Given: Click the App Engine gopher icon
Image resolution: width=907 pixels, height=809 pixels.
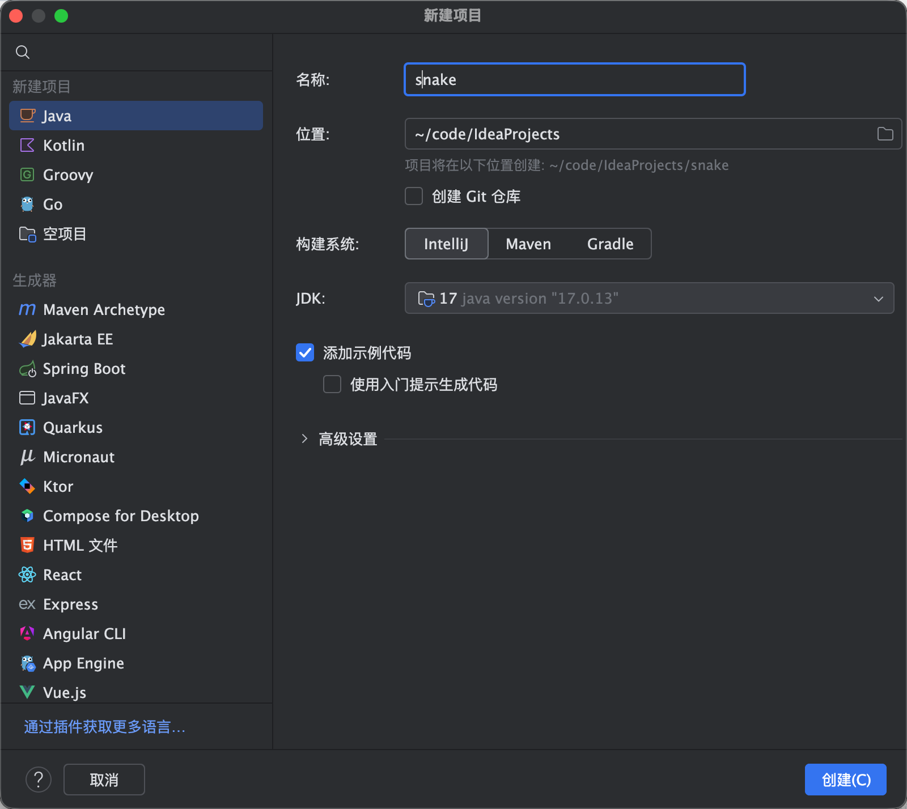Looking at the screenshot, I should point(27,663).
